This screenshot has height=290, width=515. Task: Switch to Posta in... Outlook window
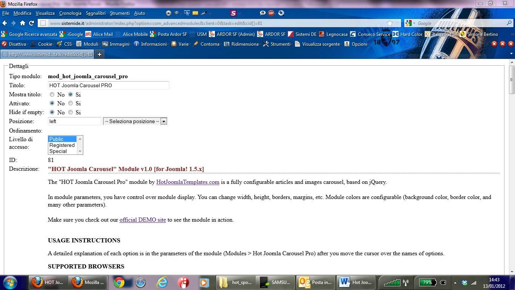pos(316,282)
